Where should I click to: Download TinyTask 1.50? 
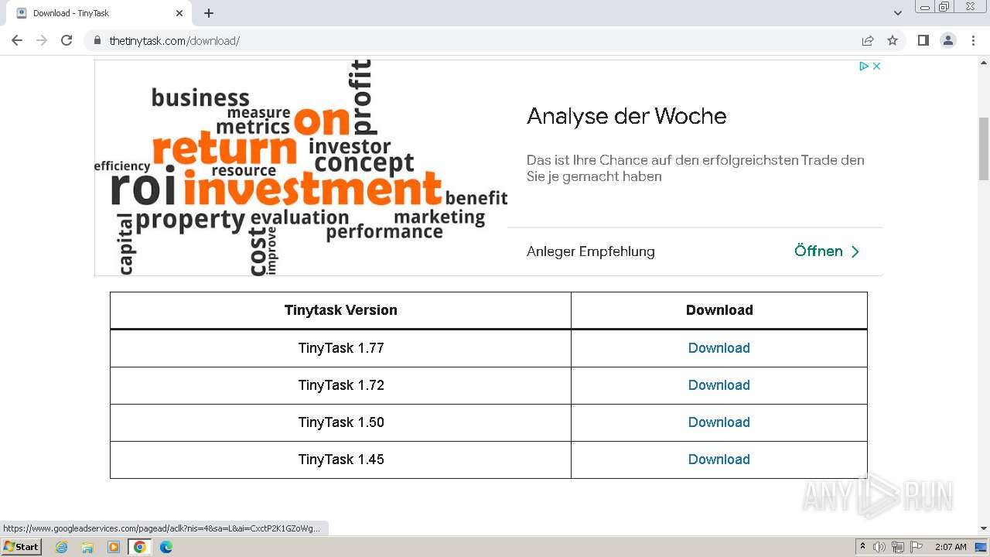(x=719, y=422)
